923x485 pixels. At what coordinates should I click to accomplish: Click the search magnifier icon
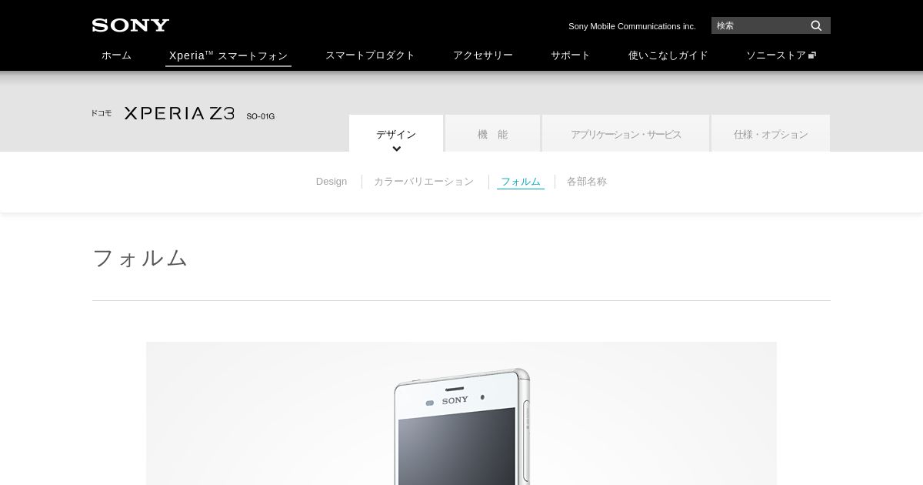click(816, 25)
